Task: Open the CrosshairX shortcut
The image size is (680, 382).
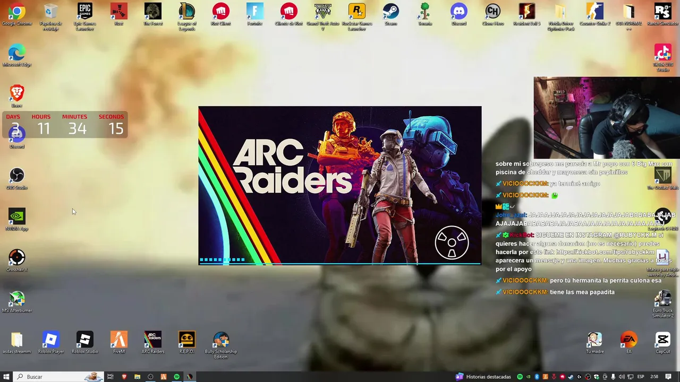Action: (x=16, y=261)
